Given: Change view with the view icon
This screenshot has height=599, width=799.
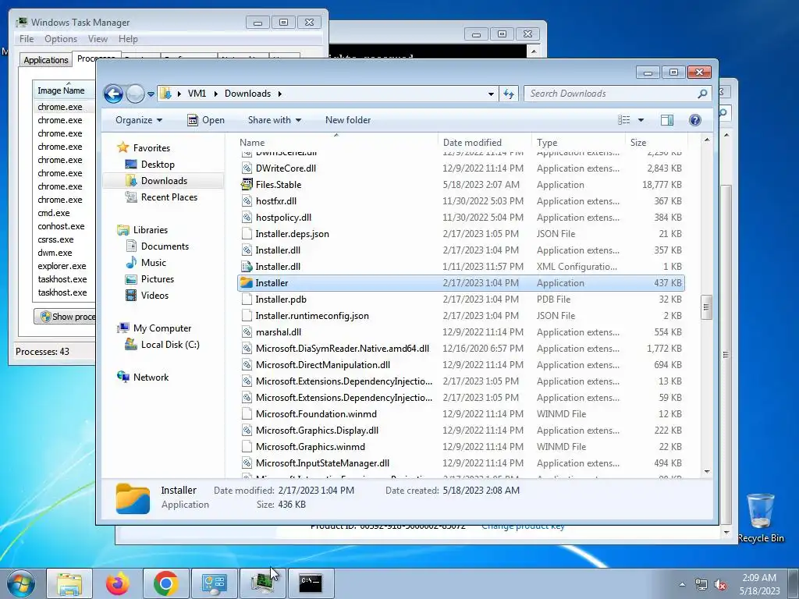Looking at the screenshot, I should 623,120.
